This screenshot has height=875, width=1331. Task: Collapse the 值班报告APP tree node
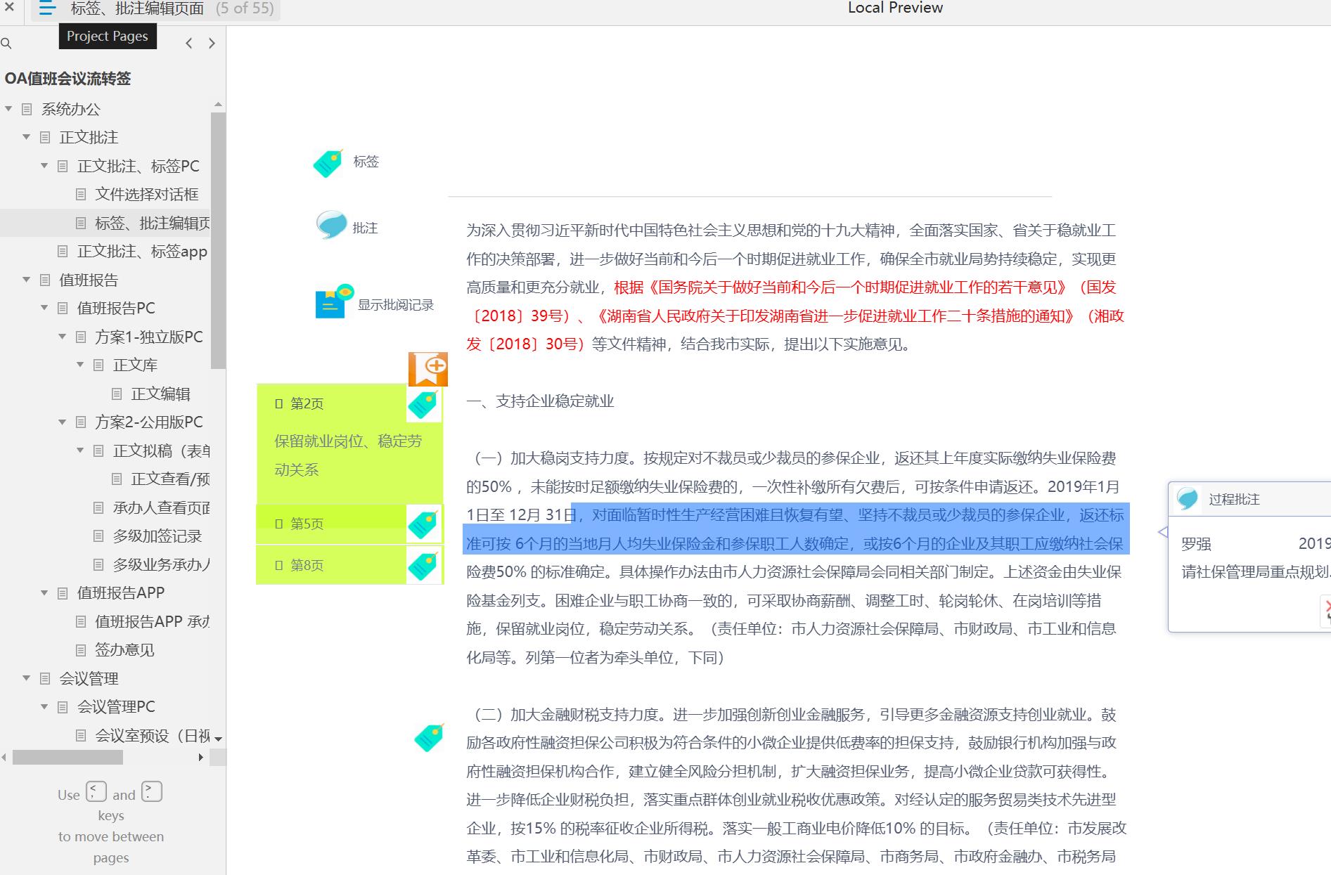coord(44,592)
